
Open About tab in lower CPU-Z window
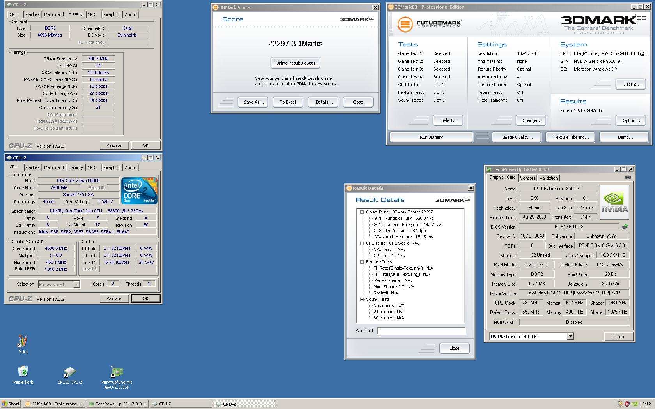131,167
